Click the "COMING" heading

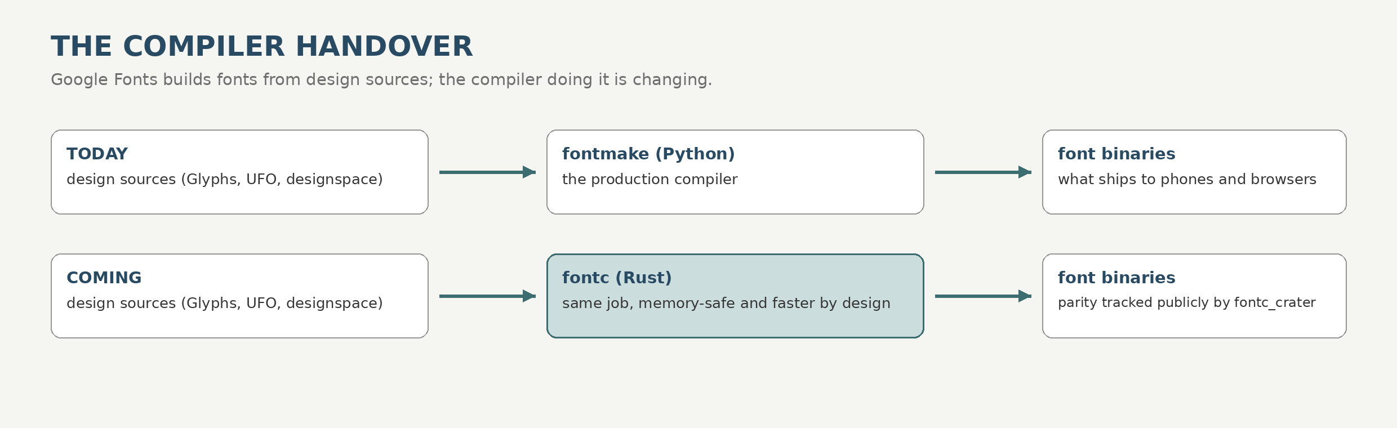[104, 278]
